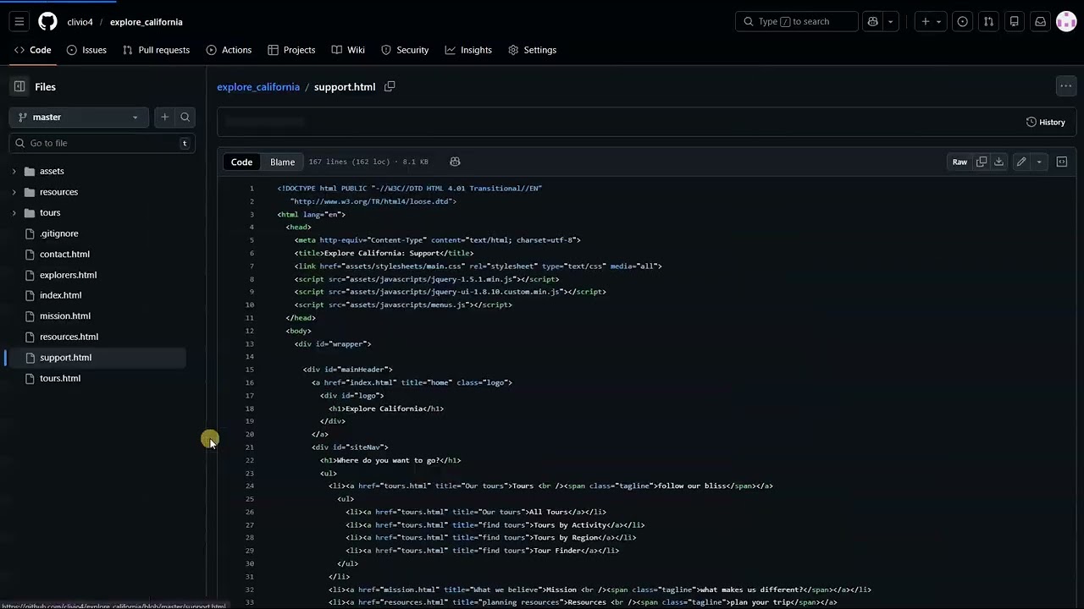Edit this file with pencil icon

click(x=1021, y=162)
